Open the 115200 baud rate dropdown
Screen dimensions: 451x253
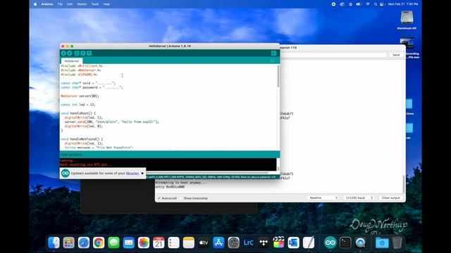click(x=359, y=198)
